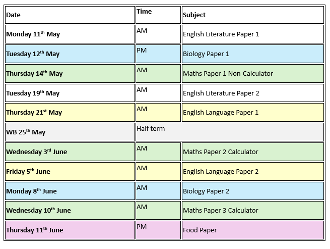The height and width of the screenshot is (249, 330).
Task: Click the Subject column header cell
Action: pos(252,15)
